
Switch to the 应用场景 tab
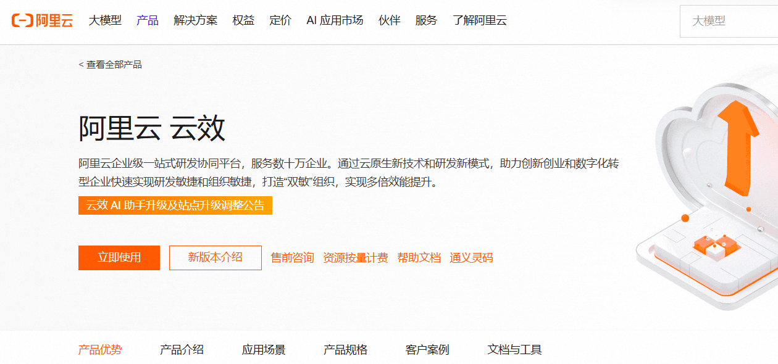[264, 350]
